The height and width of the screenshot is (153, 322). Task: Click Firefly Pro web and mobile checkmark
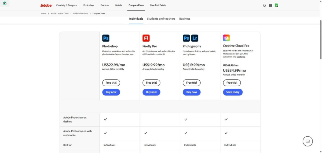click(x=146, y=133)
